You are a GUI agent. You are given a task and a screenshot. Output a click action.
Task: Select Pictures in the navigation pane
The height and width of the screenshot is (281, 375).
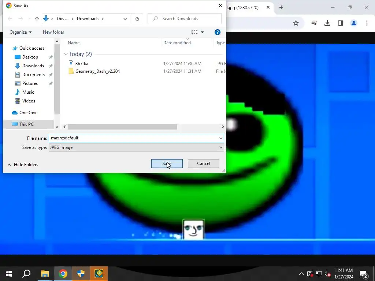point(30,83)
